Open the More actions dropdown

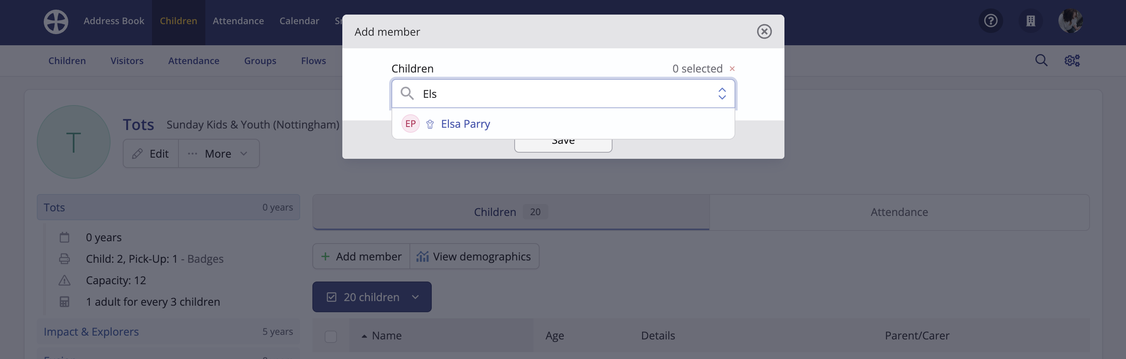218,154
